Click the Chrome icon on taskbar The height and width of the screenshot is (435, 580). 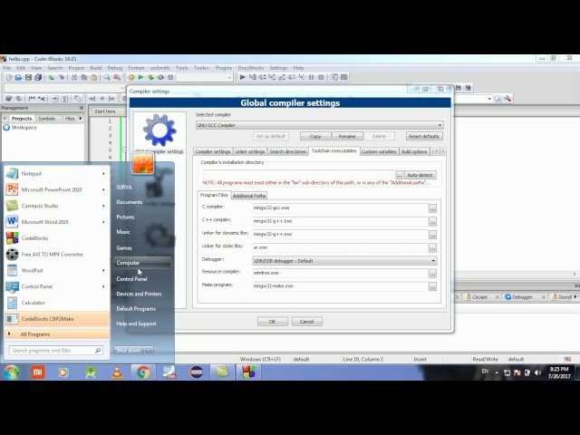143,372
